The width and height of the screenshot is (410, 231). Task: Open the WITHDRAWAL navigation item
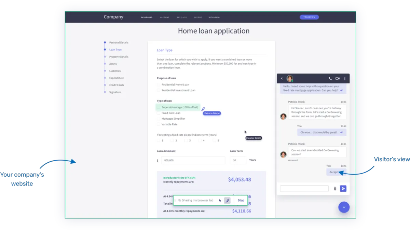pyautogui.click(x=214, y=17)
